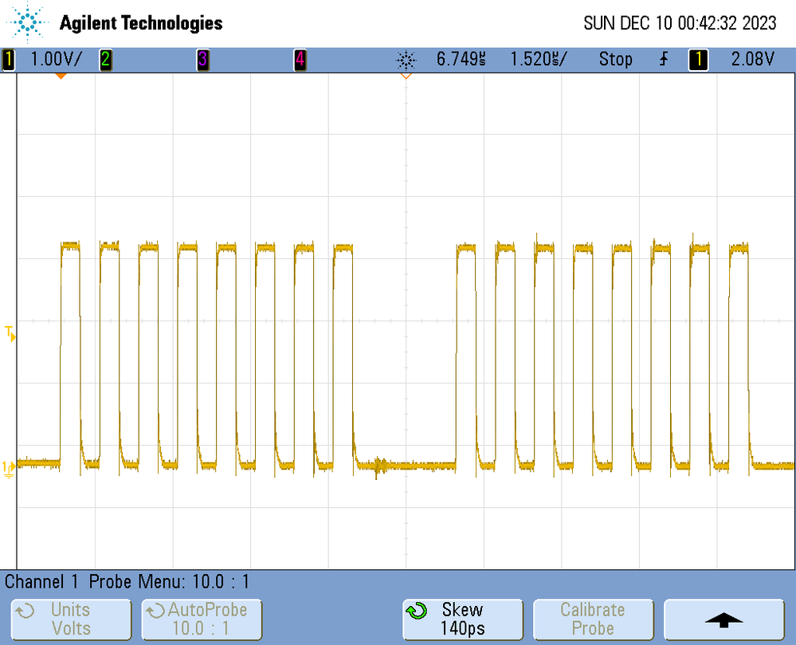Click the 2.08V trigger level readout
796x645 pixels.
pos(752,60)
